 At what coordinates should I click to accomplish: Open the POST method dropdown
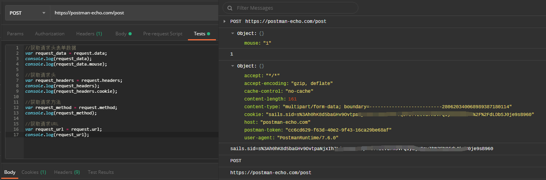coord(28,13)
